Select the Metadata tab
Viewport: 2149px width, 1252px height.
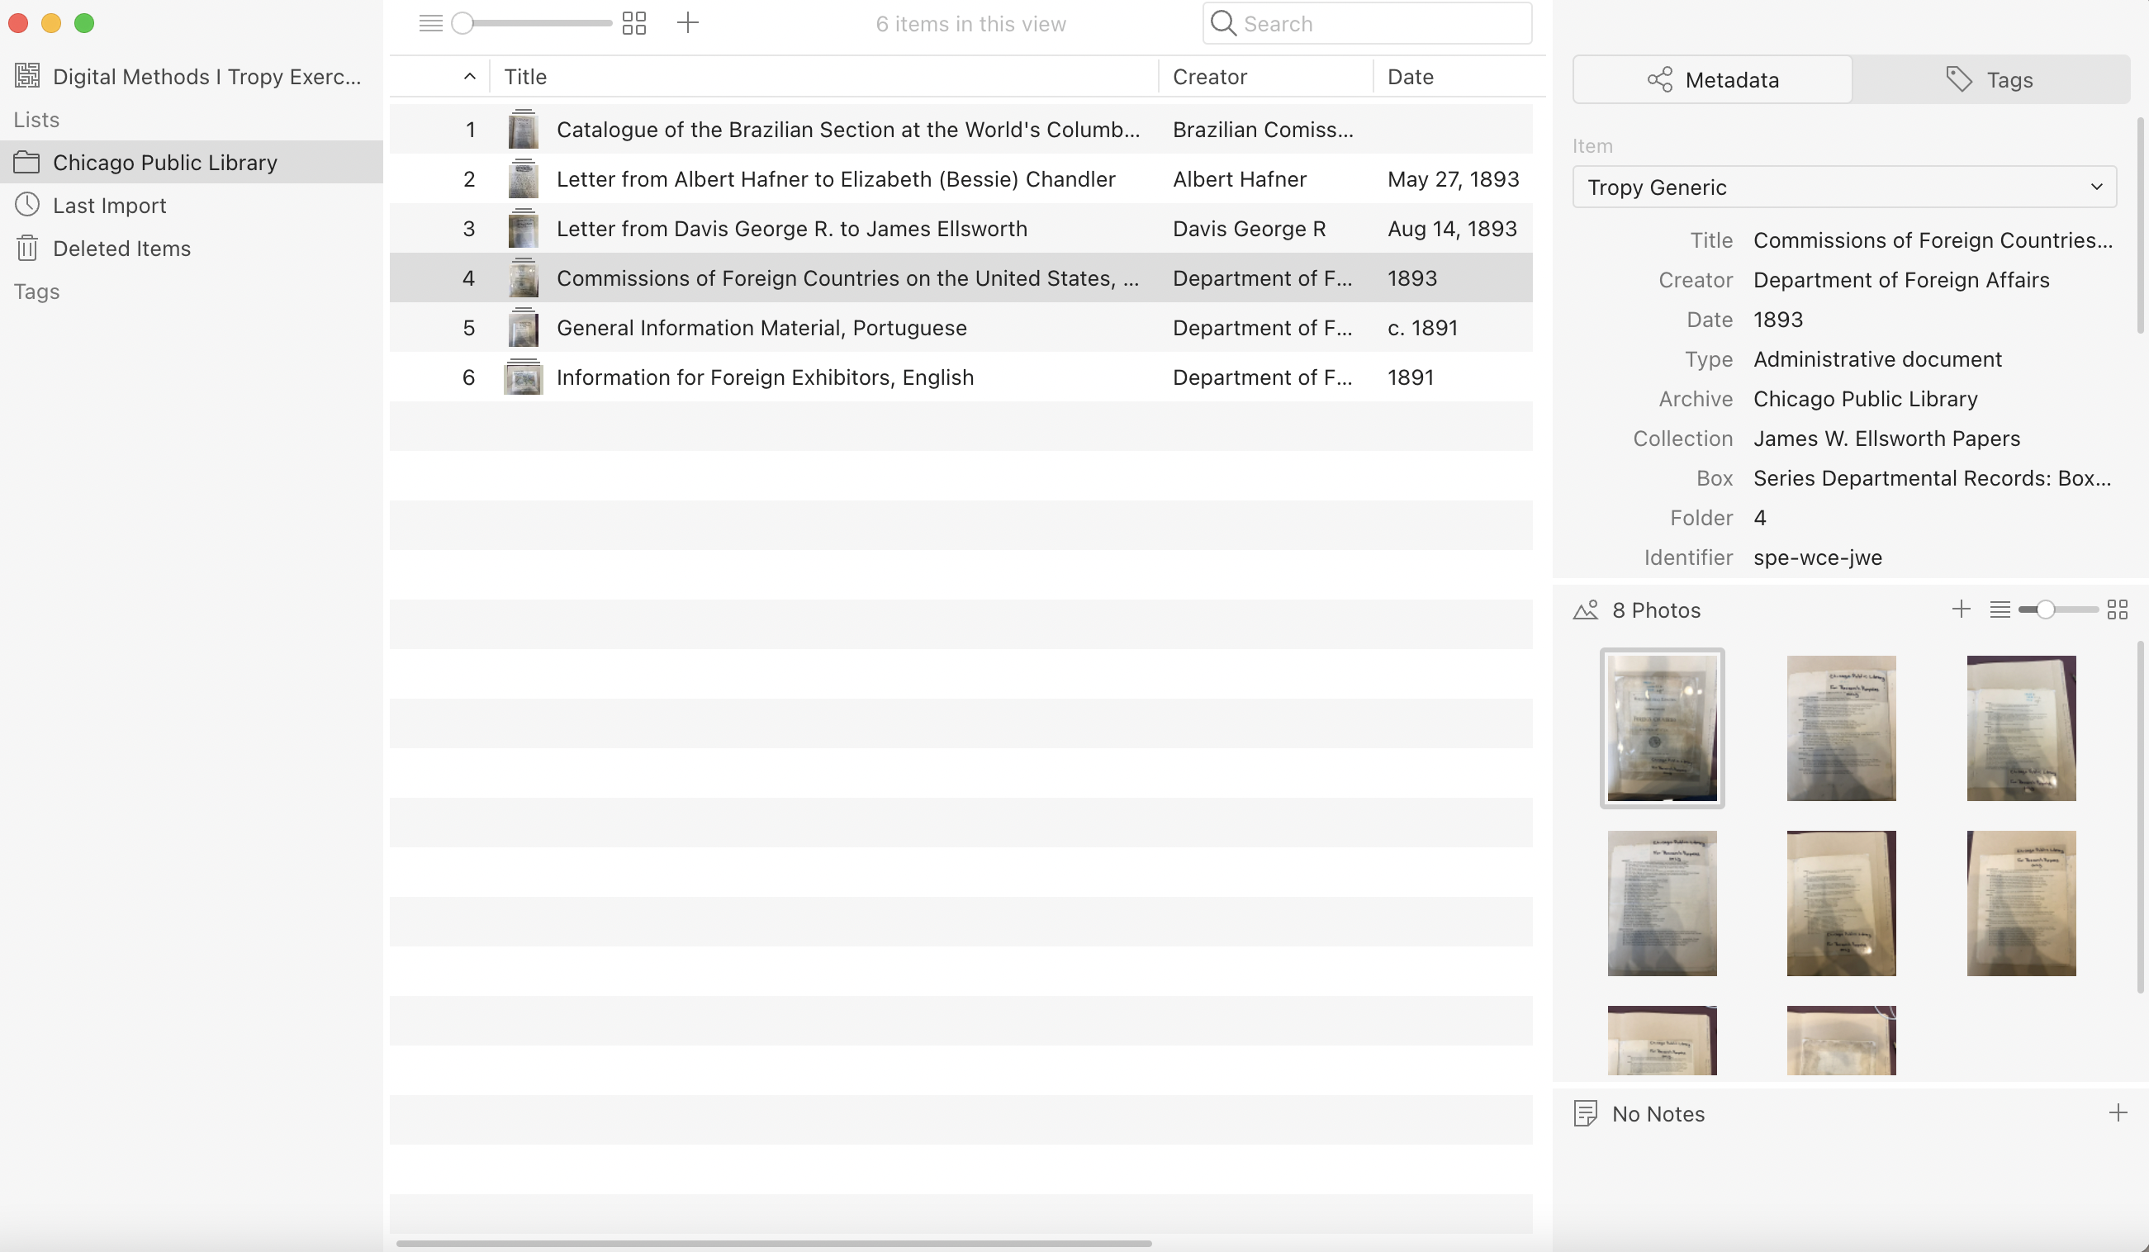pos(1711,79)
